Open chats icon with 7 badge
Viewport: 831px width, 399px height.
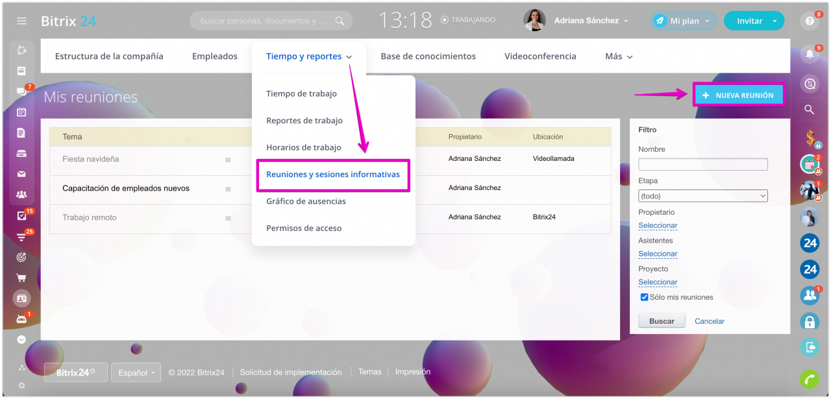(x=21, y=91)
